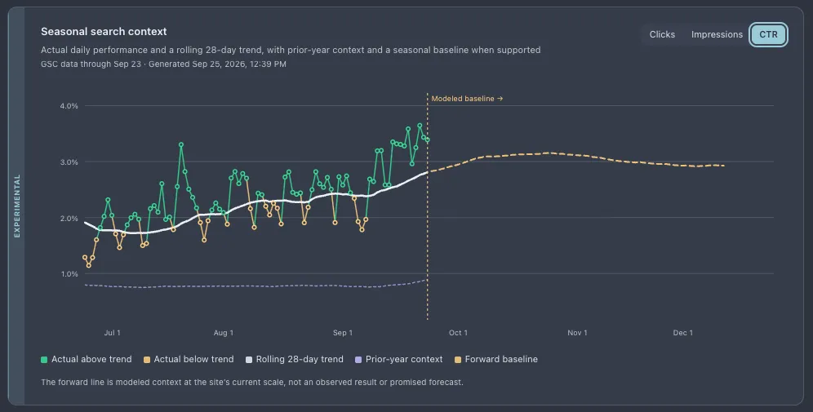Click the Aug 1 axis label
This screenshot has width=813, height=412.
(x=224, y=333)
